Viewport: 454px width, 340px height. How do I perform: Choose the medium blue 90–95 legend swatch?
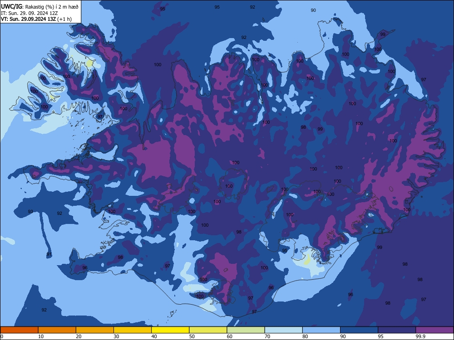(359, 330)
